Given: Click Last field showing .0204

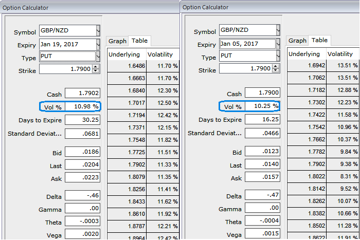Looking at the screenshot, I should (x=82, y=164).
